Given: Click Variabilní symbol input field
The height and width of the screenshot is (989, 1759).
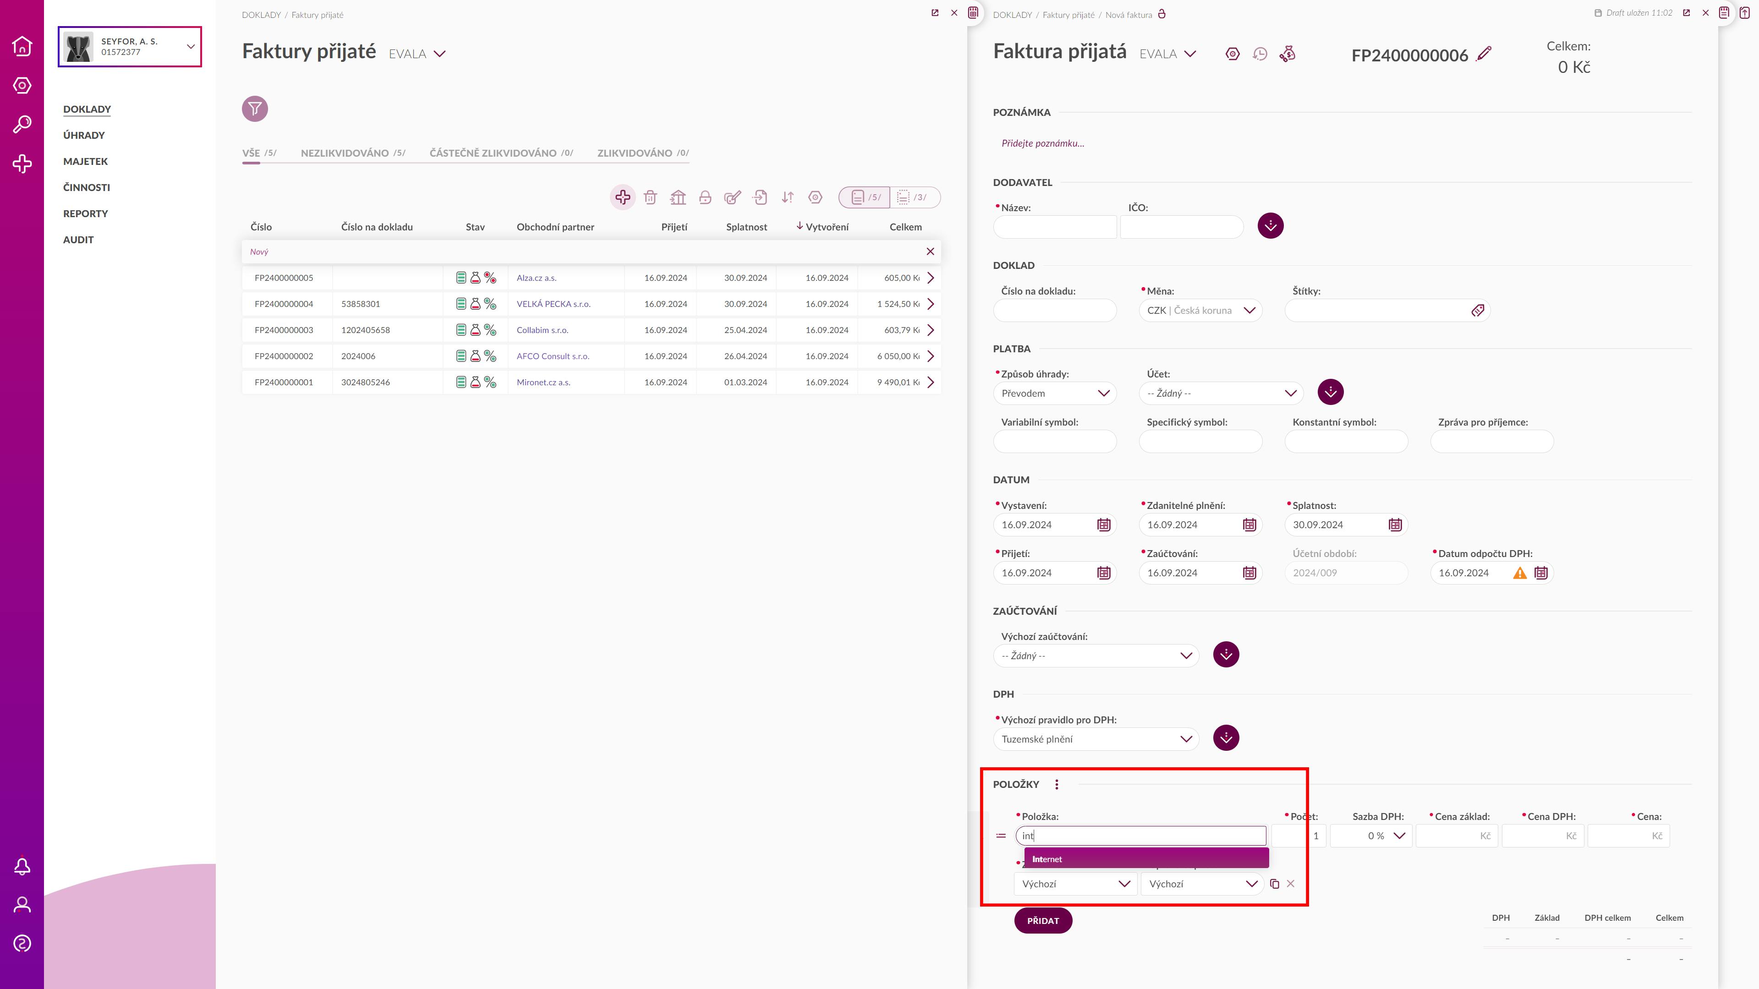Looking at the screenshot, I should point(1055,442).
